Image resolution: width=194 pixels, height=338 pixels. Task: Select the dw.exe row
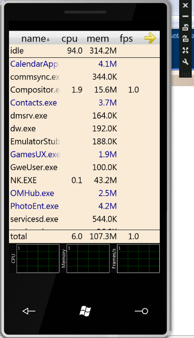click(84, 129)
